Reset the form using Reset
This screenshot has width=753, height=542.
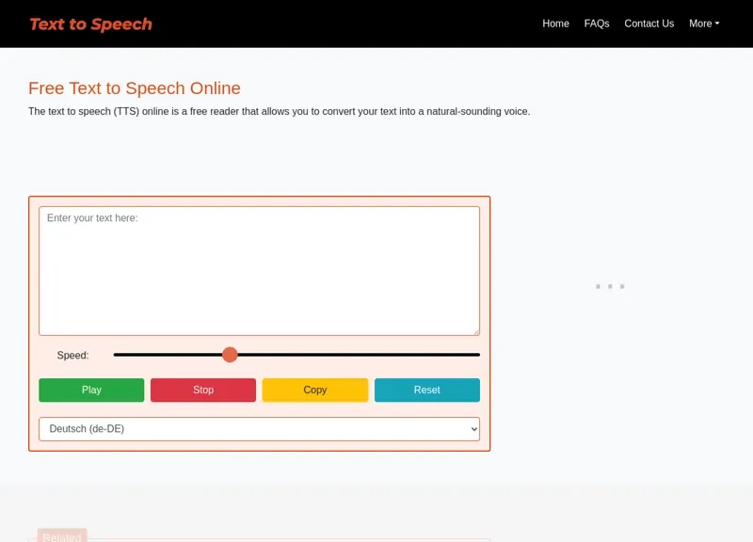[426, 390]
